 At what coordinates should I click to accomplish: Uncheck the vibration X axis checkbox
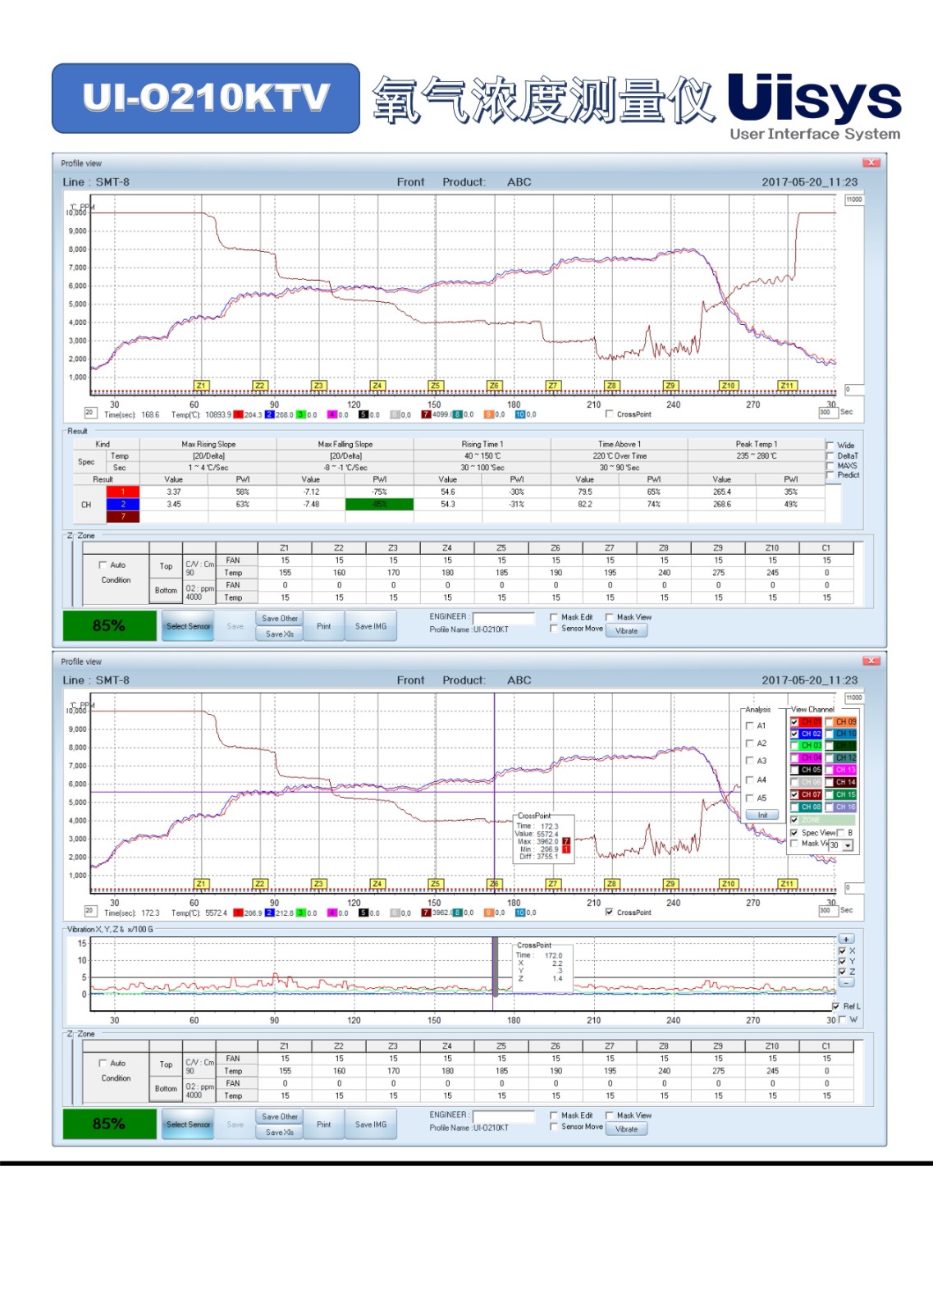pyautogui.click(x=842, y=951)
